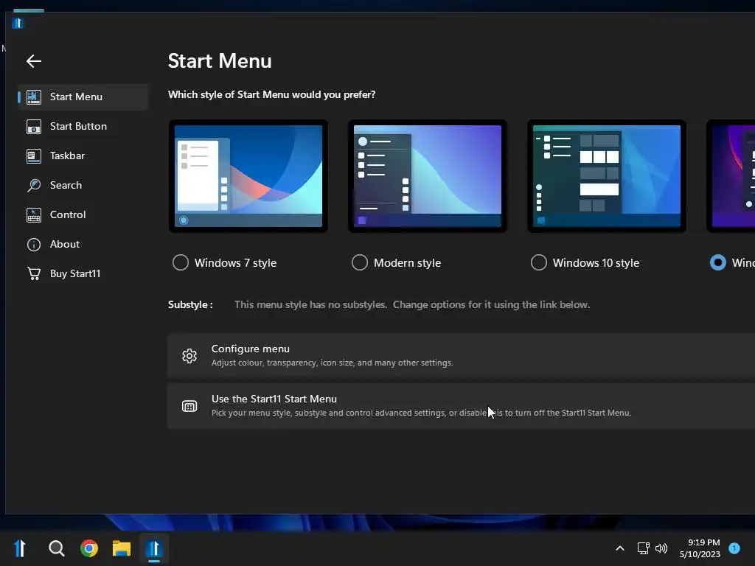Screen dimensions: 755x566
Task: Open the volume speaker icon in tray
Action: pos(661,548)
